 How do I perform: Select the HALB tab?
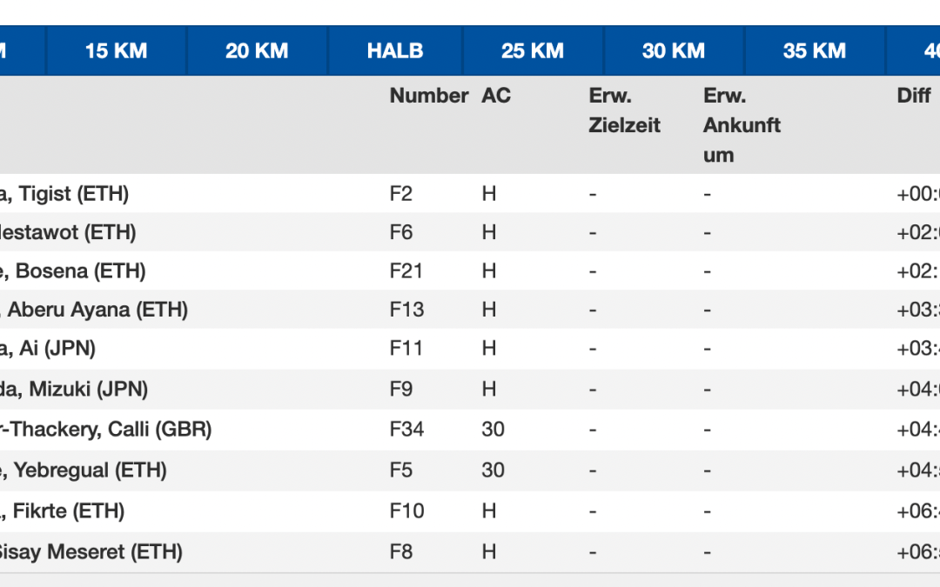(395, 50)
